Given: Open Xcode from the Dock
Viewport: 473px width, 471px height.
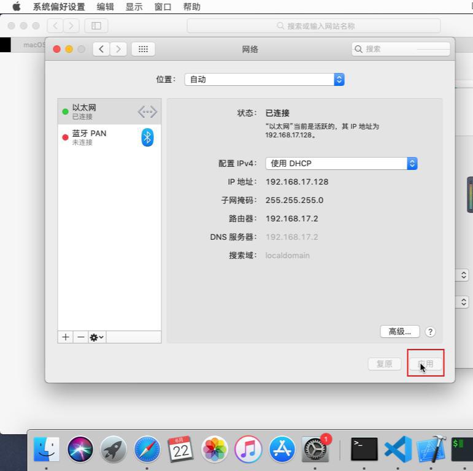Looking at the screenshot, I should (x=431, y=450).
